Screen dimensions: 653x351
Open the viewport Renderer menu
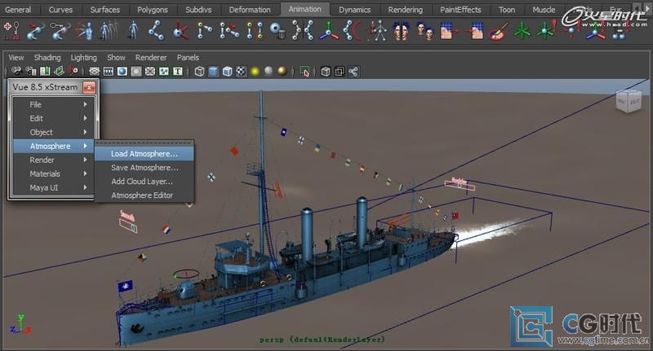pos(151,57)
